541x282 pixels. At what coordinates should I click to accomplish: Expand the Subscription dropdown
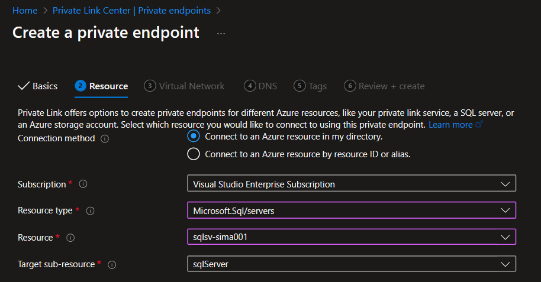click(351, 184)
